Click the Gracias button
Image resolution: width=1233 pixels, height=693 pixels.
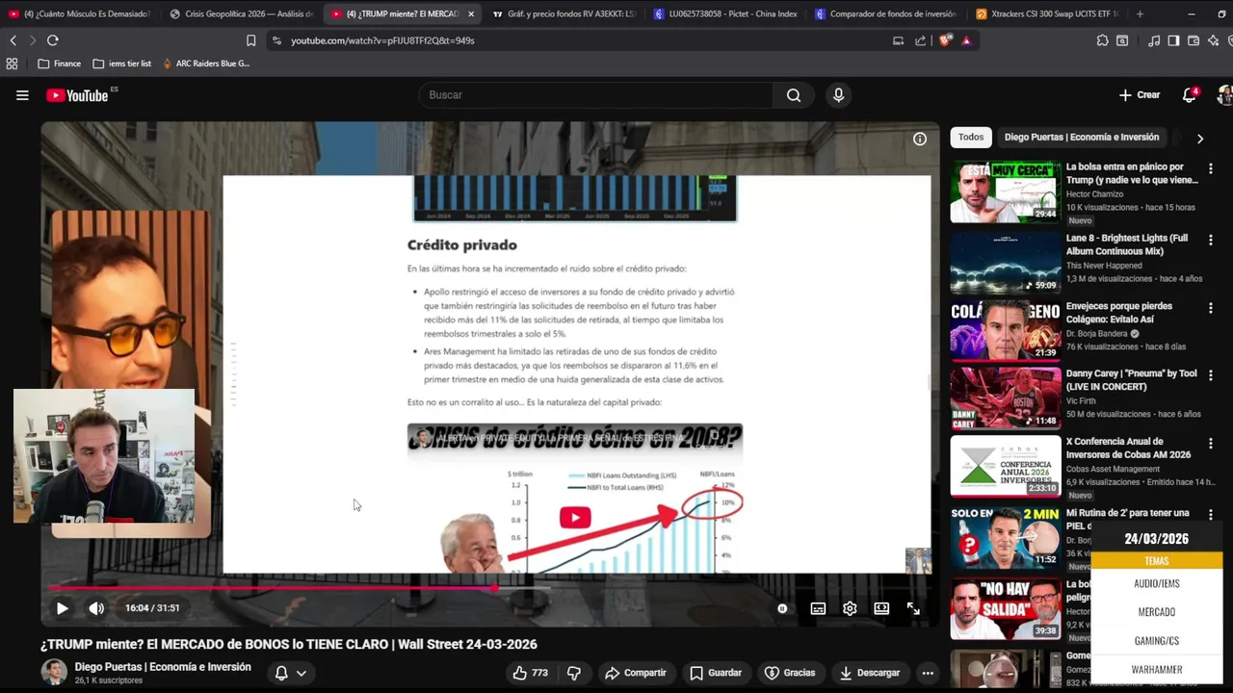[x=790, y=673]
